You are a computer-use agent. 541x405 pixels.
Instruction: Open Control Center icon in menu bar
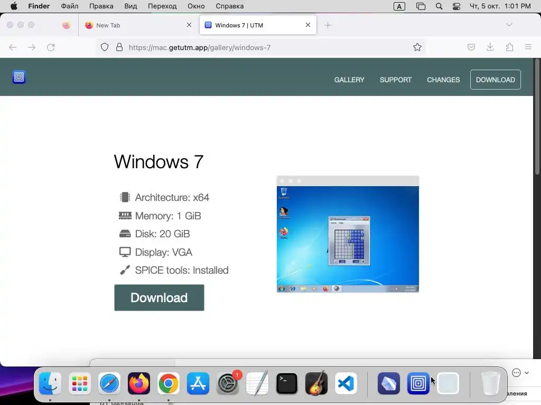tap(456, 6)
